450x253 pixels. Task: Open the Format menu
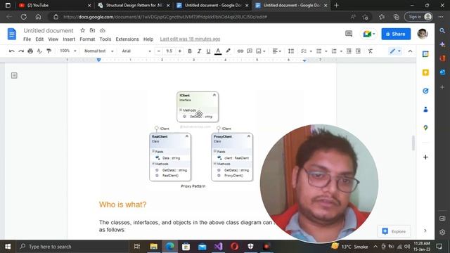(x=87, y=39)
